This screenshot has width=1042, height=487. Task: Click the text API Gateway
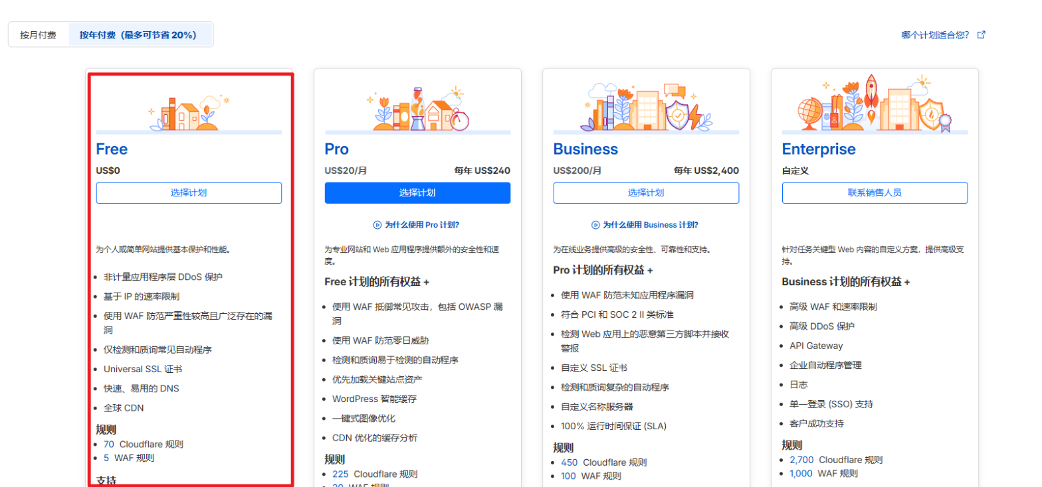(816, 346)
